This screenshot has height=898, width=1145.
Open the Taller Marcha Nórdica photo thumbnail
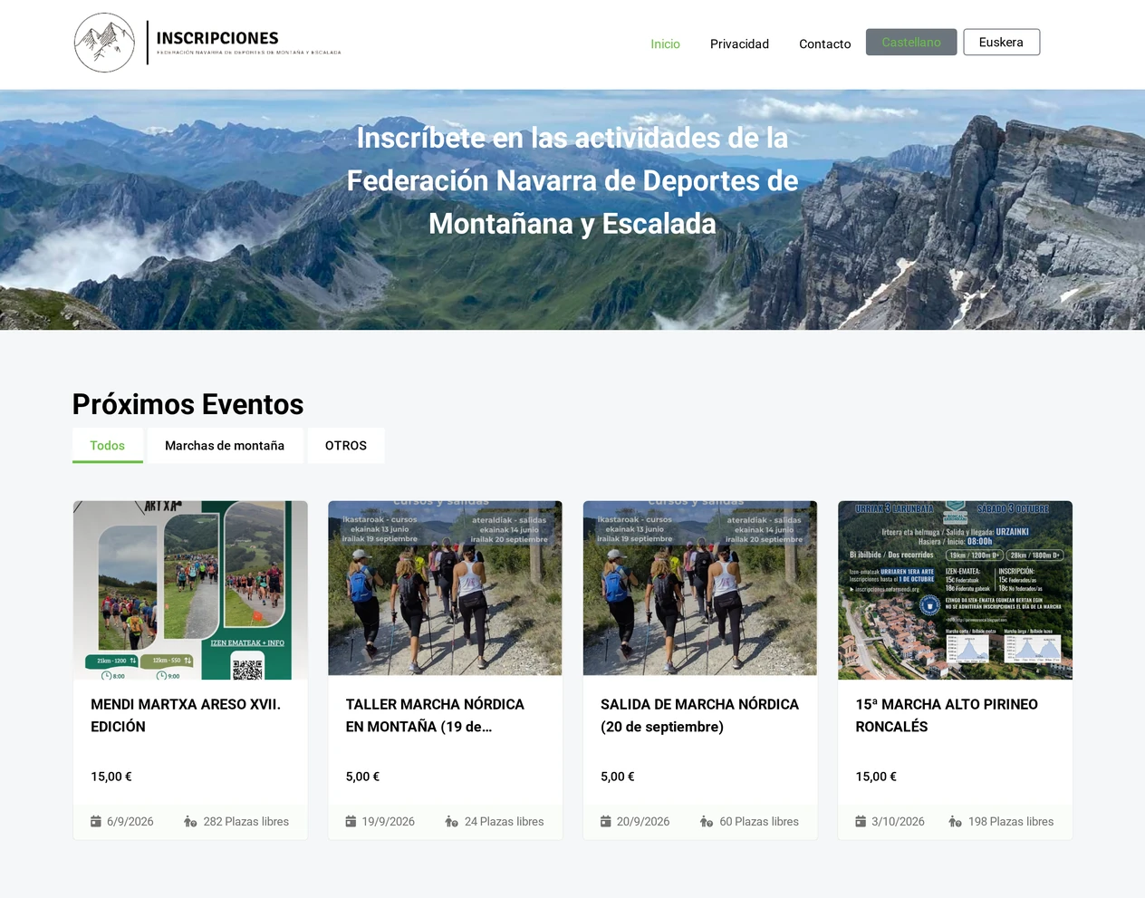coord(445,588)
